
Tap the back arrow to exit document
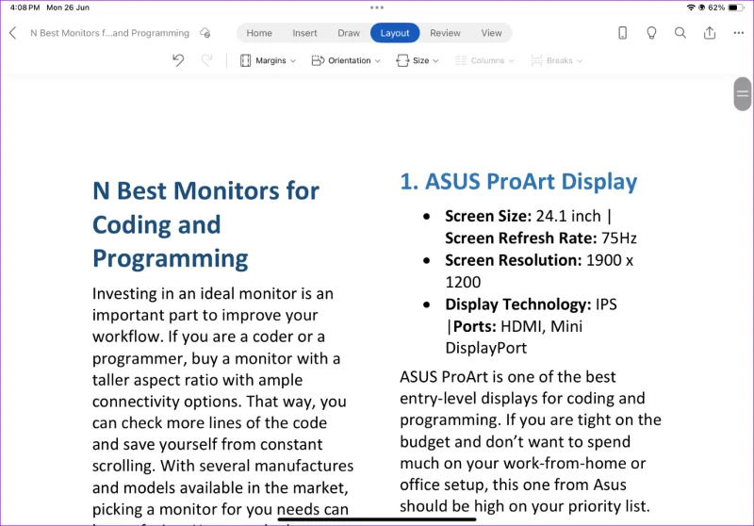click(13, 33)
